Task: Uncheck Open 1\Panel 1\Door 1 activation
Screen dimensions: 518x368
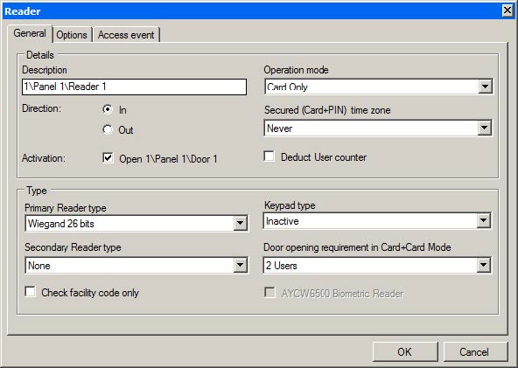Action: [108, 158]
